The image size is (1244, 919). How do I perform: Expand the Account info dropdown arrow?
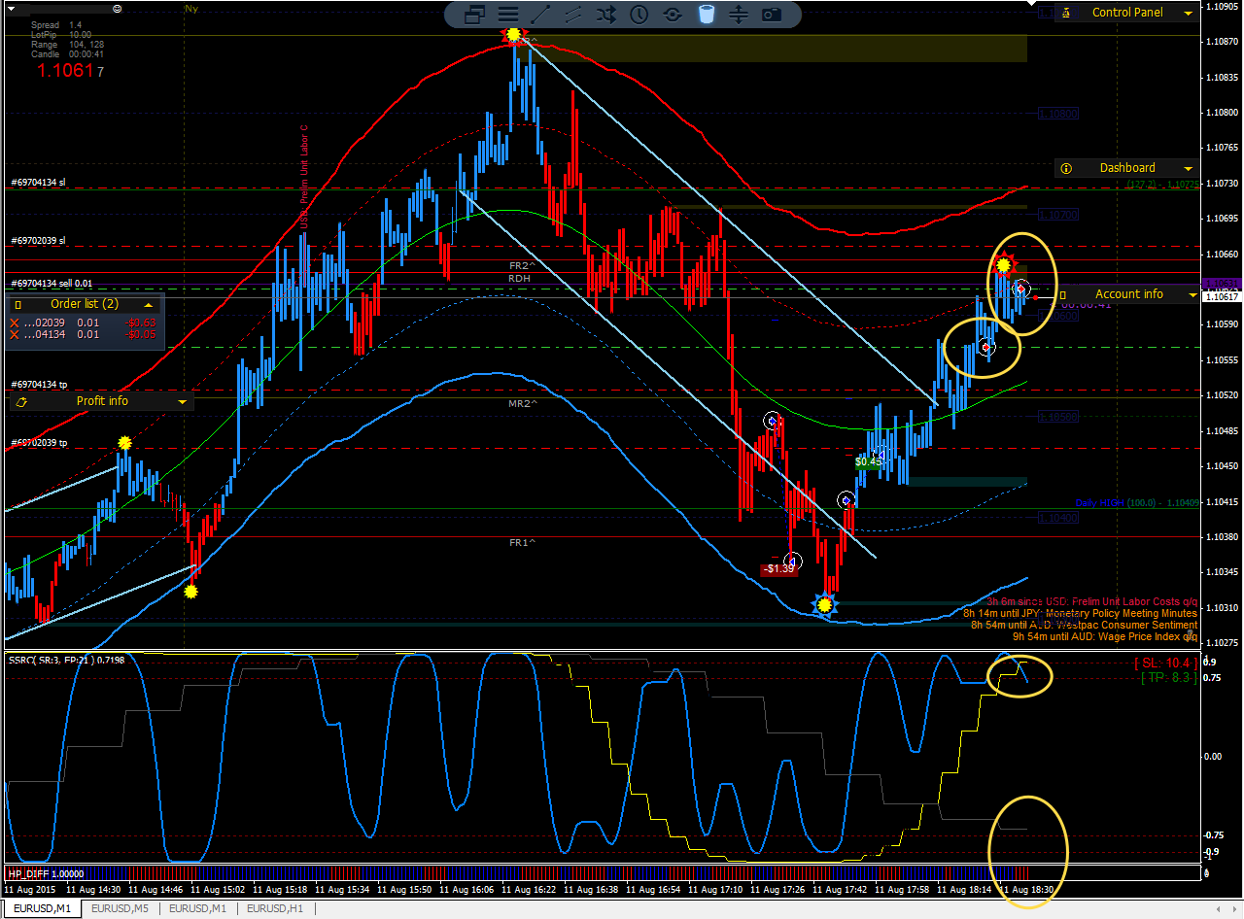coord(1192,295)
